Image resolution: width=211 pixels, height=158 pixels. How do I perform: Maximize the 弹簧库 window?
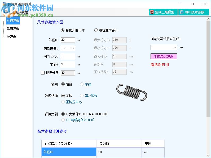coord(192,4)
